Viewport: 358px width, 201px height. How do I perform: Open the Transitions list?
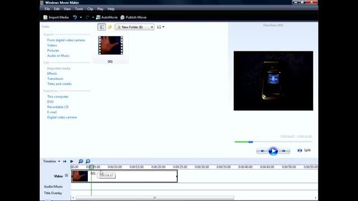pyautogui.click(x=55, y=79)
